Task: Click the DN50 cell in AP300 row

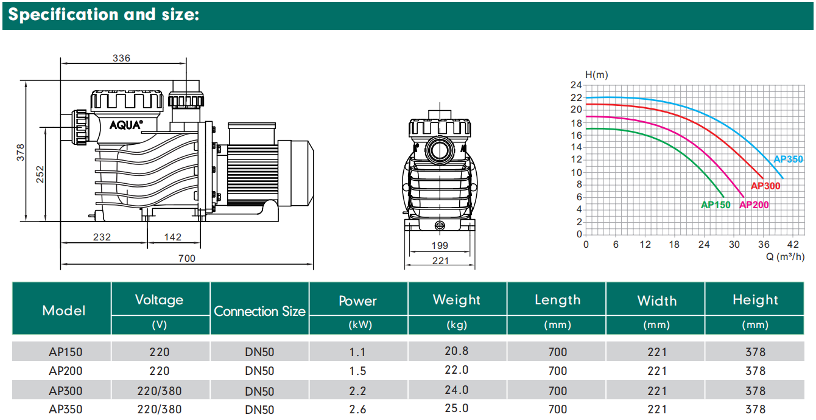Action: coord(259,391)
